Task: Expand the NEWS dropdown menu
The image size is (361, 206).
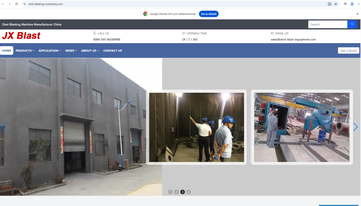Action: coord(71,50)
